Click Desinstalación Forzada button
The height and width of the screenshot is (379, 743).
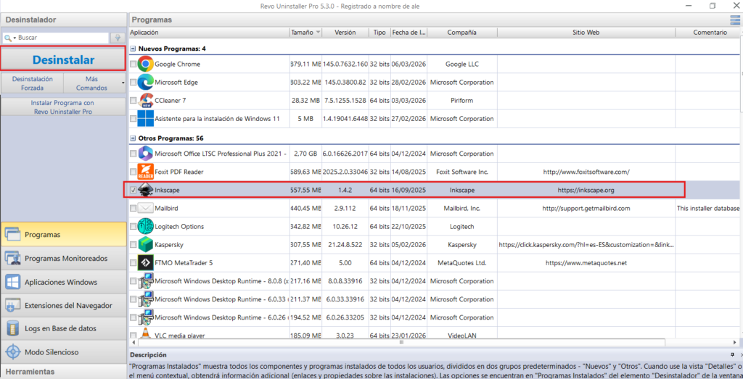coord(32,83)
